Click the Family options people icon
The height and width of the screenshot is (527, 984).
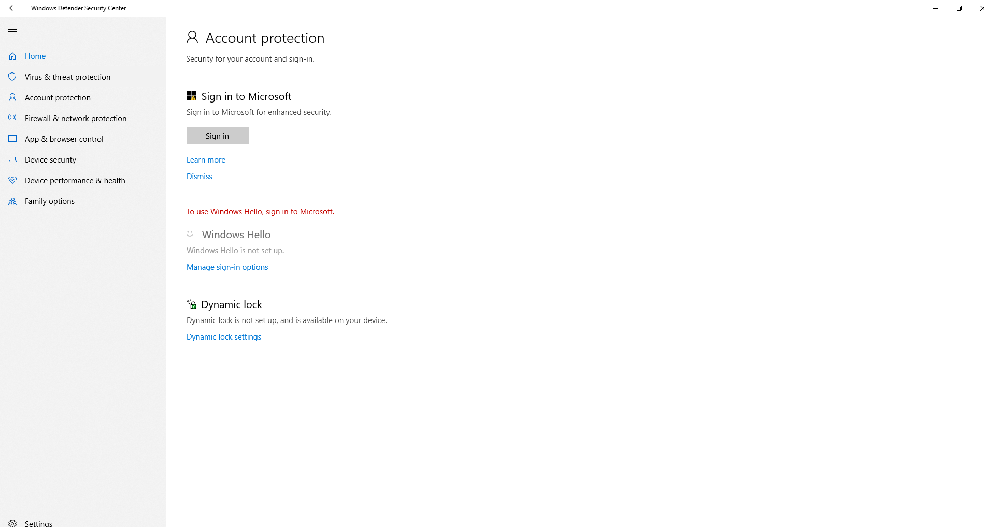(12, 201)
